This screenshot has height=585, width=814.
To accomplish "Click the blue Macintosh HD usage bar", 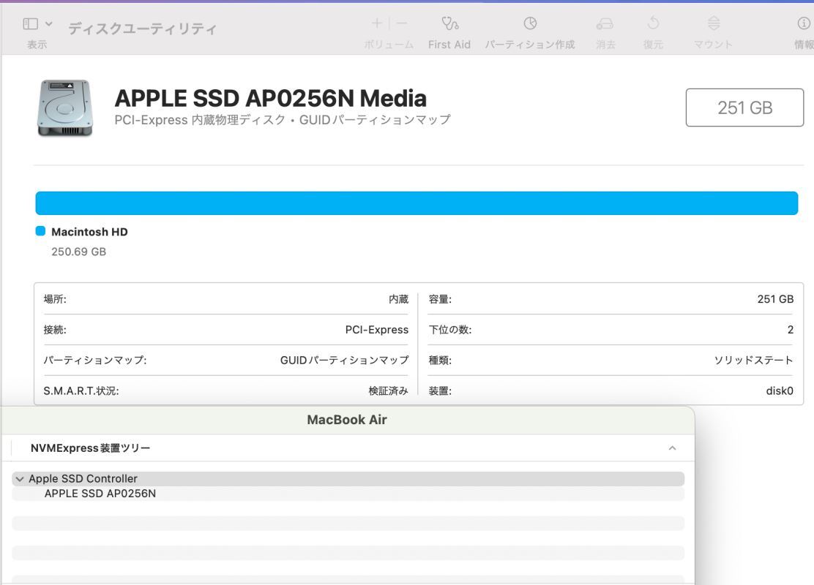I will tap(417, 203).
